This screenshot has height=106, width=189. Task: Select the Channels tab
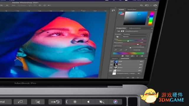coord(125,58)
